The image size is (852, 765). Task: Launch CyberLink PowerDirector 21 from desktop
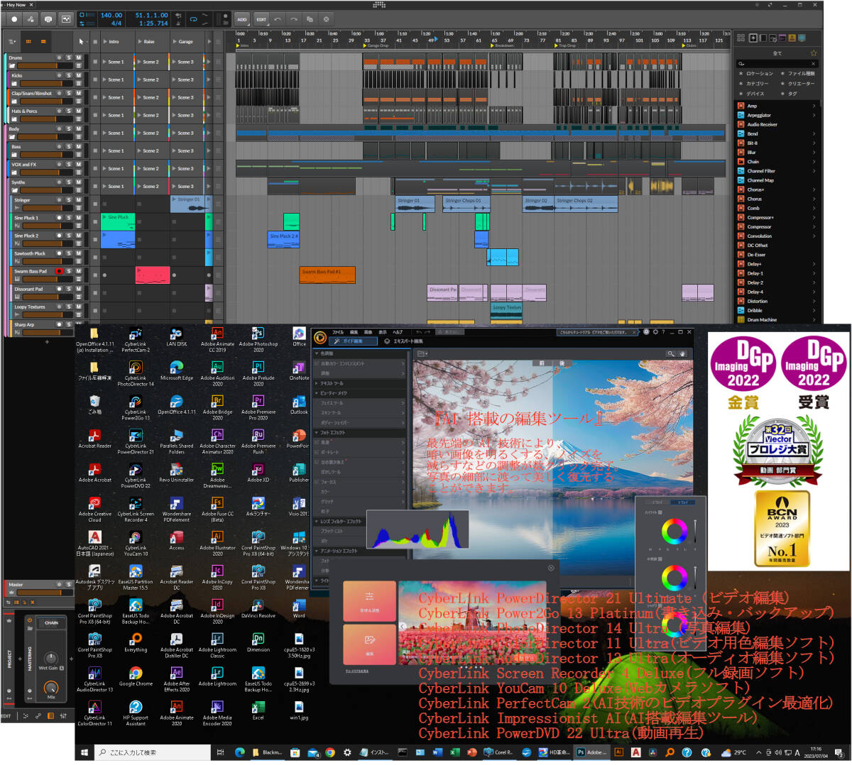coord(136,442)
